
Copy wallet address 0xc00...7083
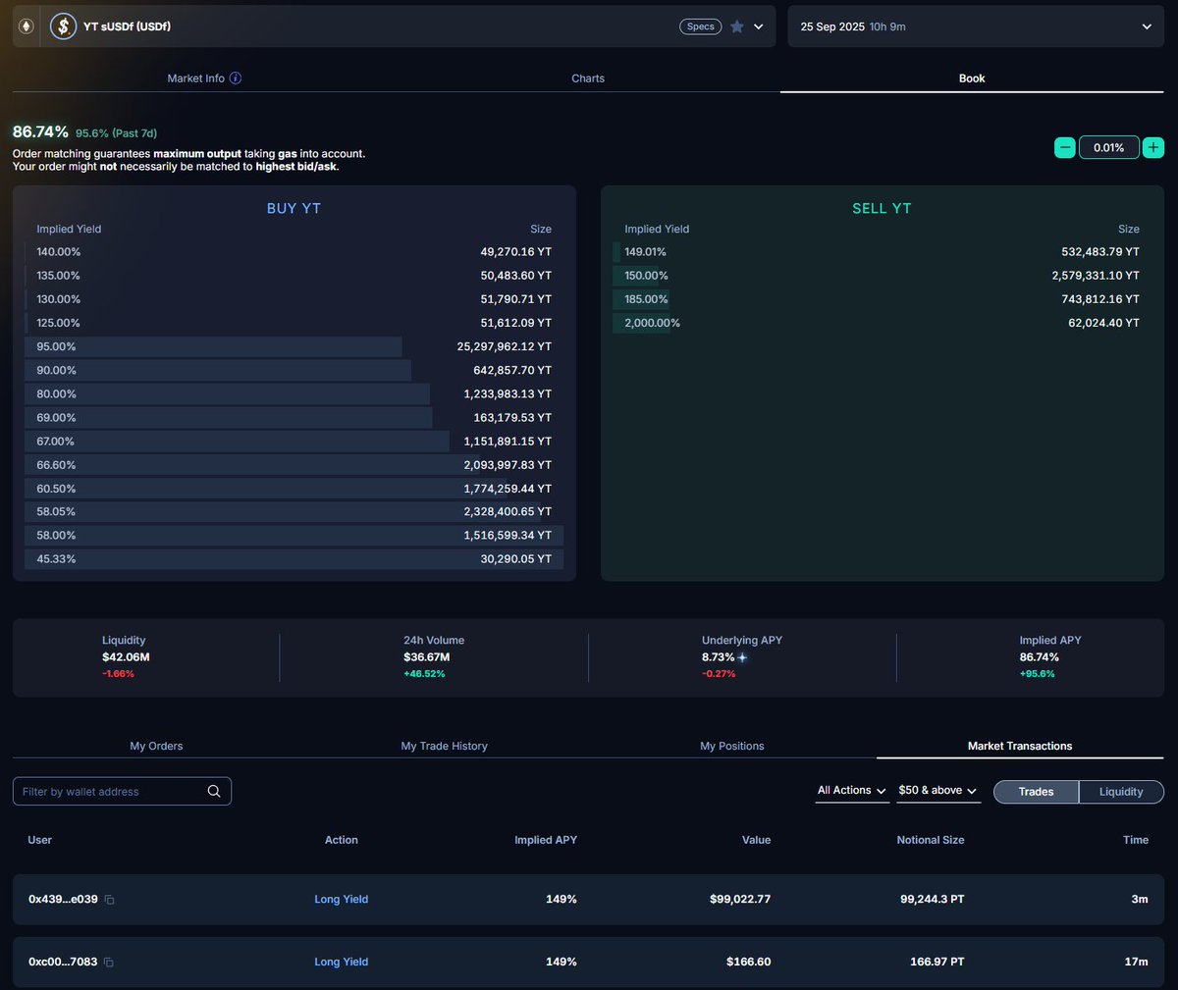click(x=109, y=963)
